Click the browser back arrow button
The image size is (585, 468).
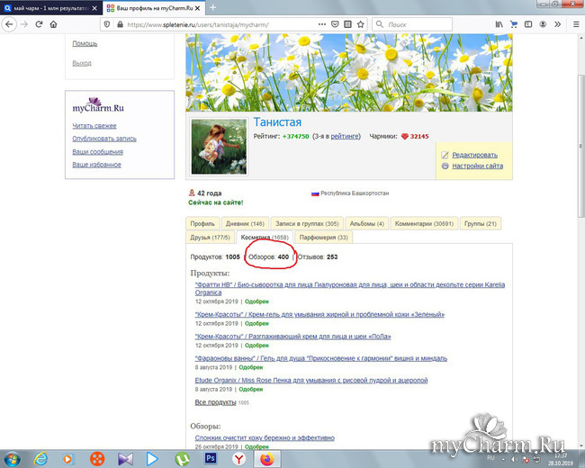[9, 24]
